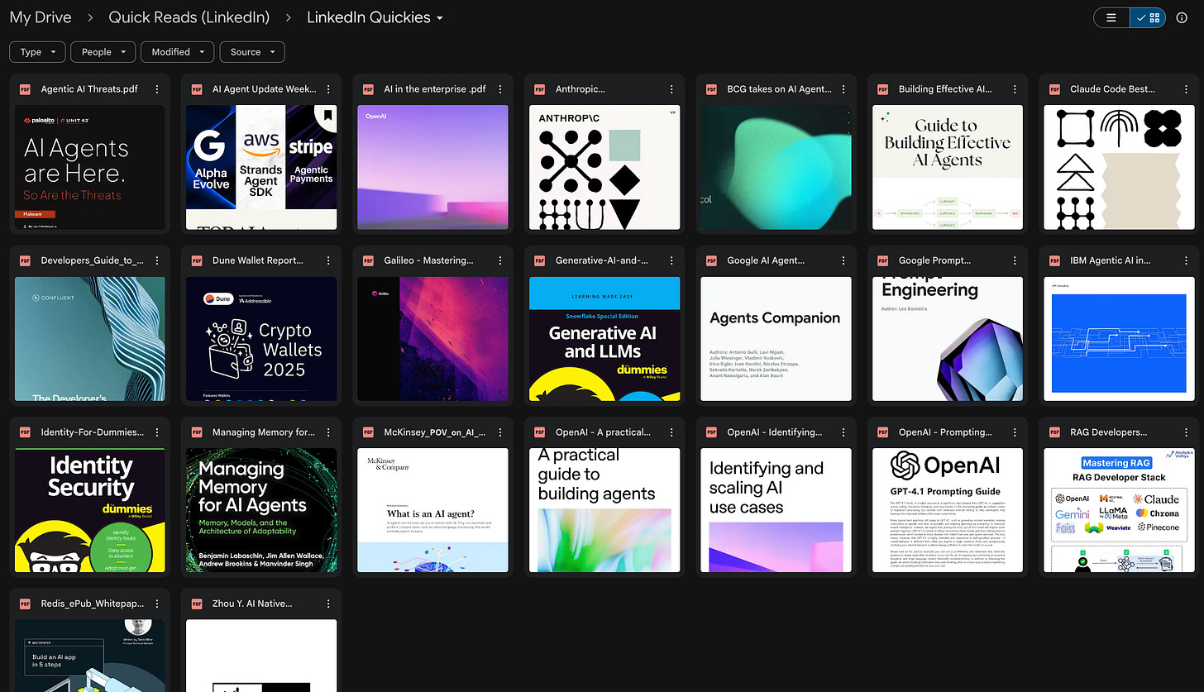Click the PDF icon of Google Prompt file
This screenshot has height=692, width=1204.
(x=882, y=260)
